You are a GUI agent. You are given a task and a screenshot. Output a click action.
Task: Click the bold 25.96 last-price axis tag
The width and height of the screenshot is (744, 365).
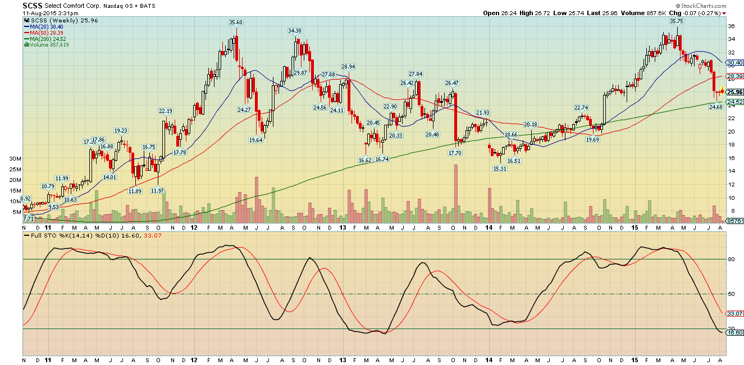pos(734,92)
